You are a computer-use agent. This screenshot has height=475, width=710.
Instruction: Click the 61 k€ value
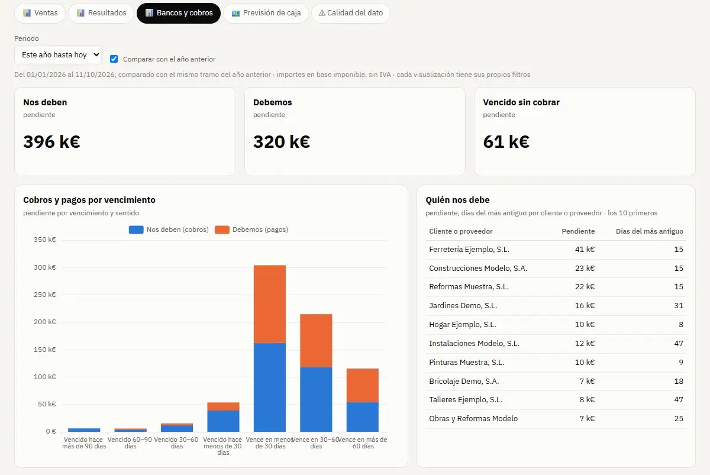pyautogui.click(x=506, y=142)
